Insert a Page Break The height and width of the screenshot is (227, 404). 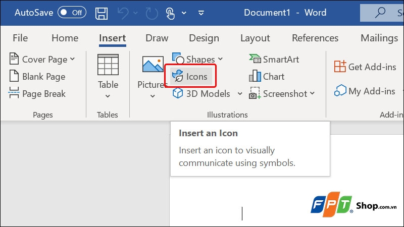pyautogui.click(x=37, y=93)
